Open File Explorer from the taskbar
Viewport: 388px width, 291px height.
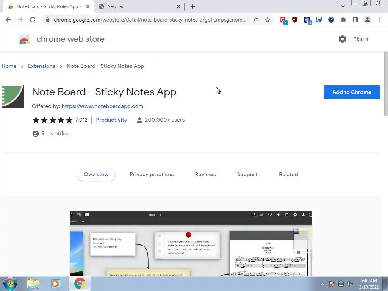[x=33, y=284]
